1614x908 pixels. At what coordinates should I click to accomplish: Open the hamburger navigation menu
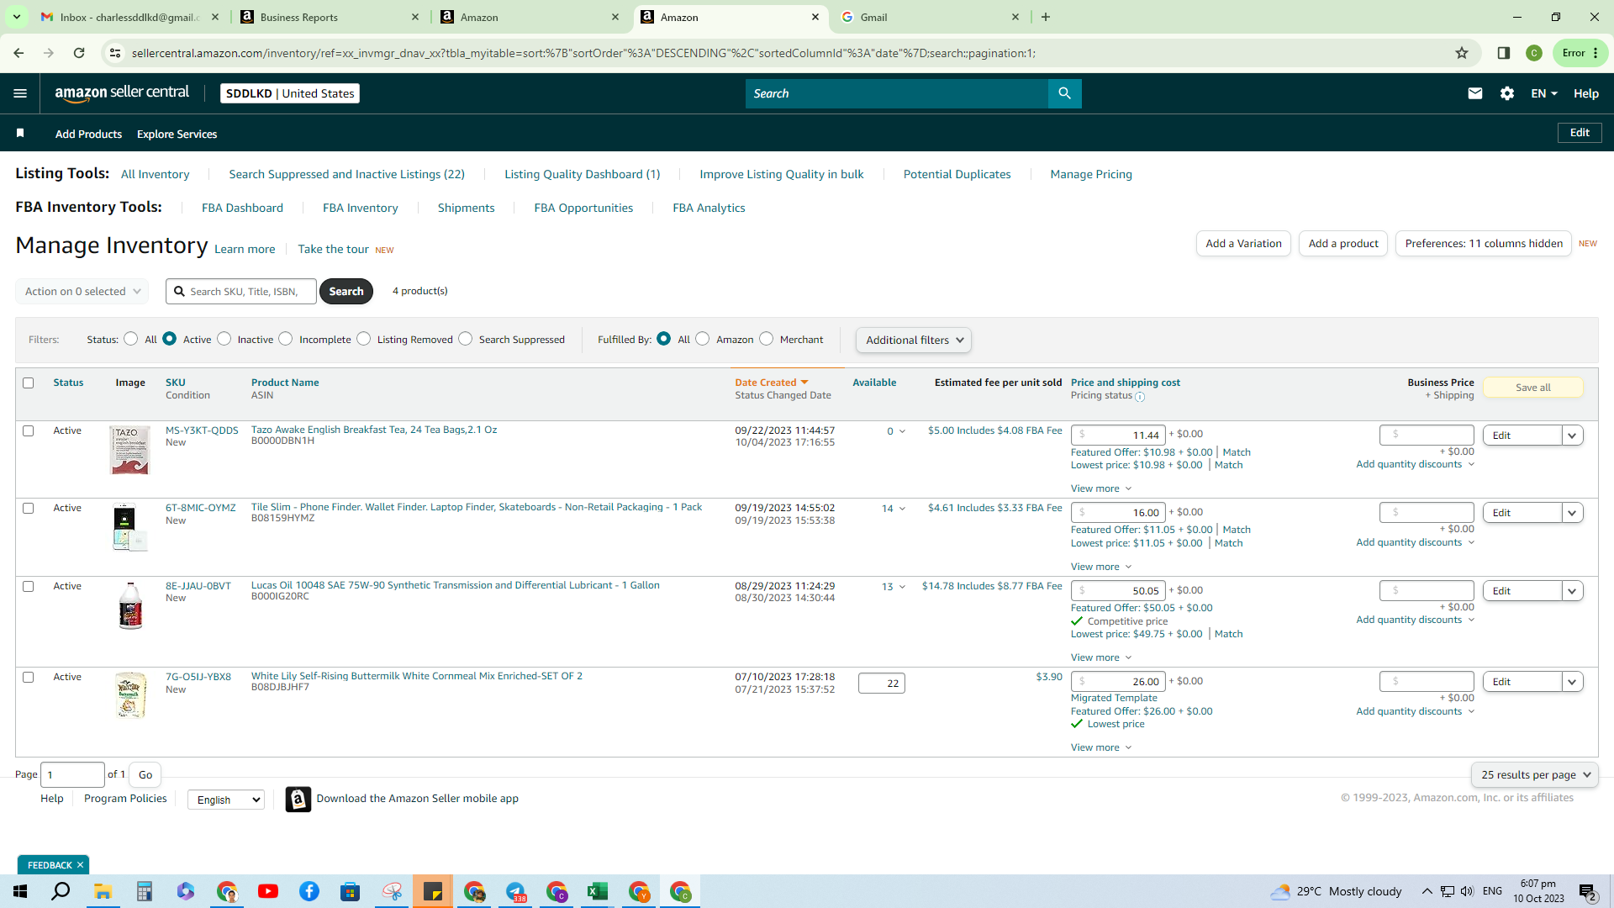pyautogui.click(x=20, y=93)
